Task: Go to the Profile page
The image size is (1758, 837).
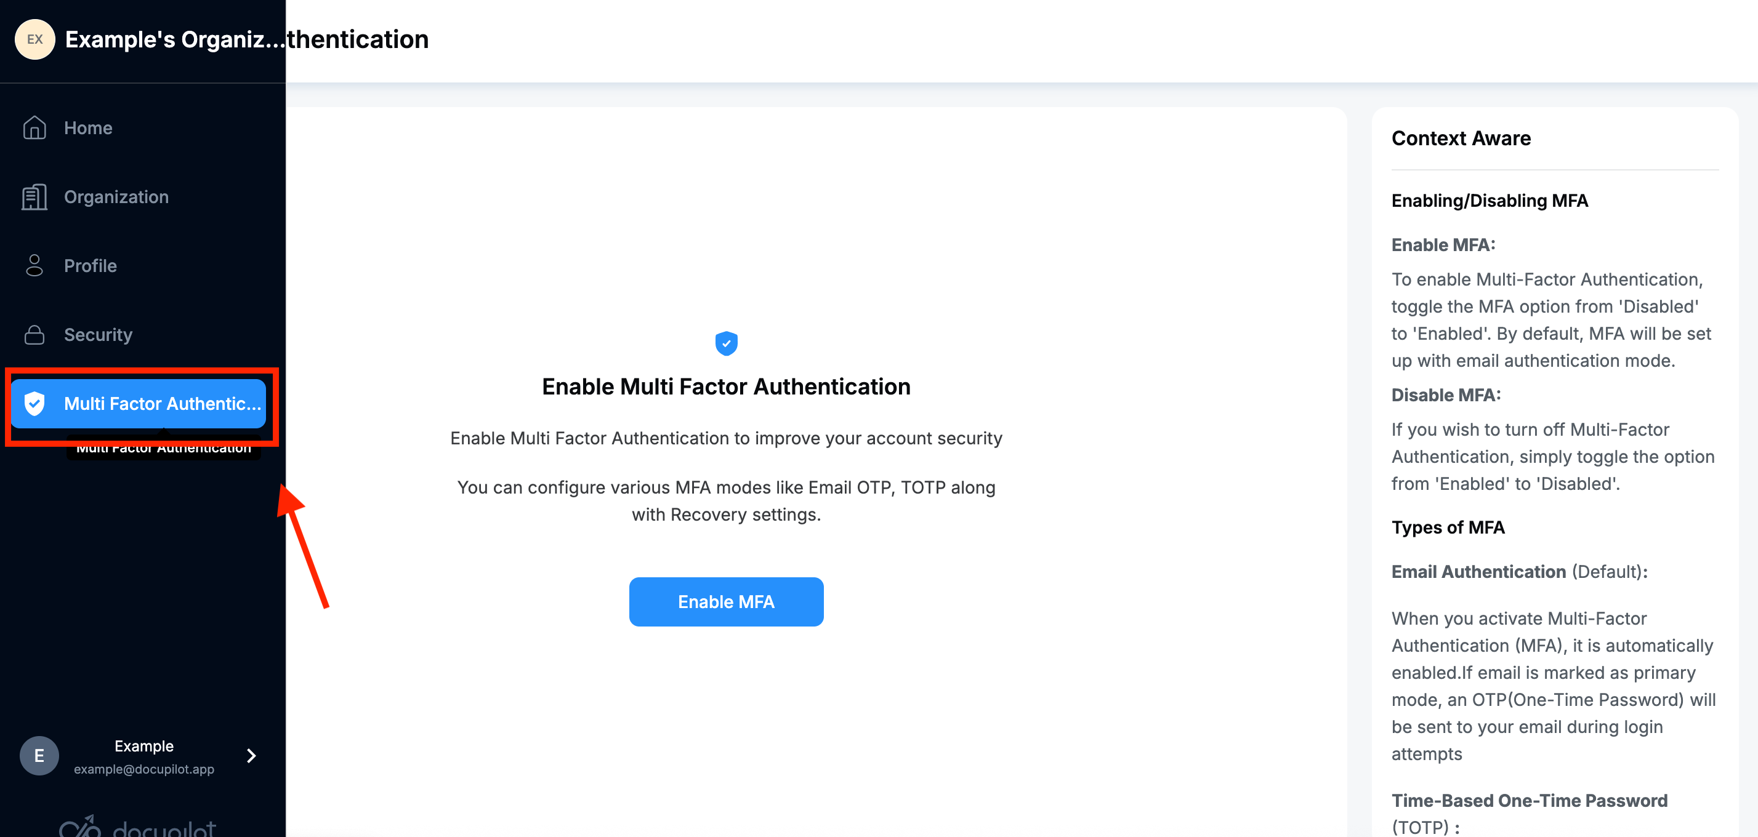Action: click(x=90, y=265)
